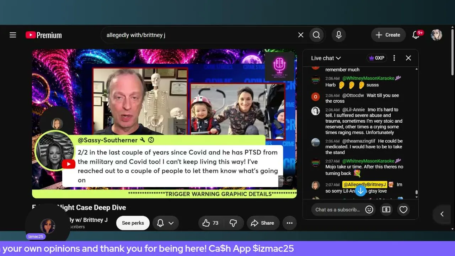Open the 0XP crown points badge
The height and width of the screenshot is (256, 455).
377,58
